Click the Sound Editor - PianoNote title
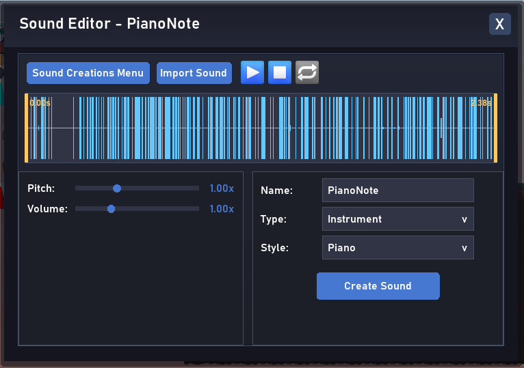This screenshot has width=524, height=368. pos(109,24)
